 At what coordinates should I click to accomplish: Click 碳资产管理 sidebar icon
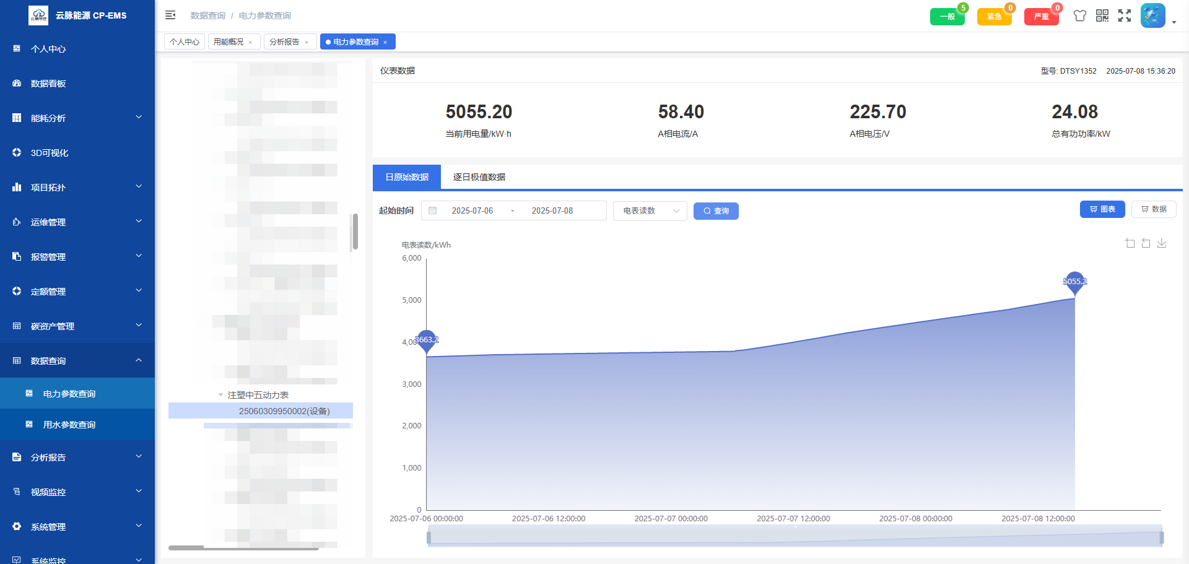[x=17, y=326]
